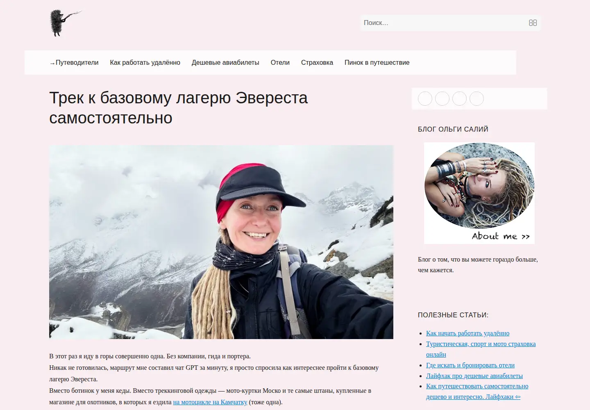Open Лайфхак про дешевые авиабилеты link
The height and width of the screenshot is (410, 590).
tap(474, 376)
